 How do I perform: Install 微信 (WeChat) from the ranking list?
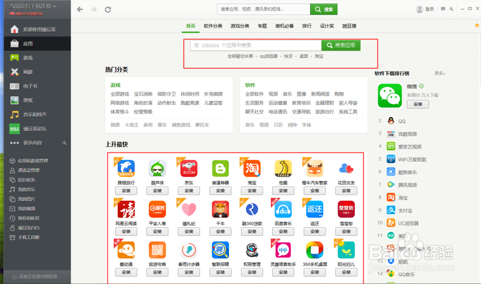coord(418,104)
